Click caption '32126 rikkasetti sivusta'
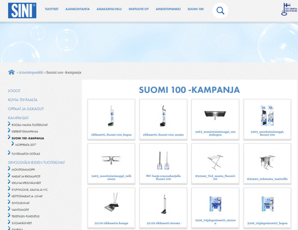 tap(163, 223)
